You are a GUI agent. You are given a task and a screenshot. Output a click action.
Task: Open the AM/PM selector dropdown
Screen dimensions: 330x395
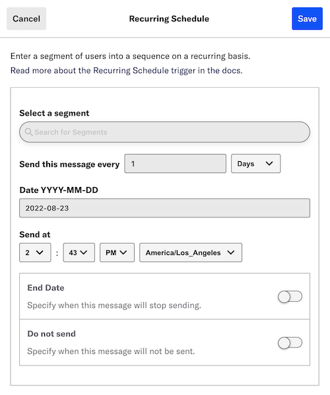[117, 253]
